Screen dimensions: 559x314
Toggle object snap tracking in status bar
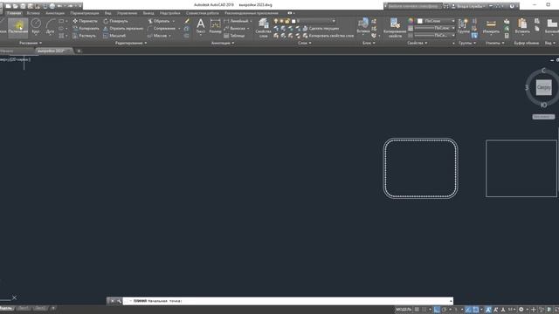[x=468, y=310]
